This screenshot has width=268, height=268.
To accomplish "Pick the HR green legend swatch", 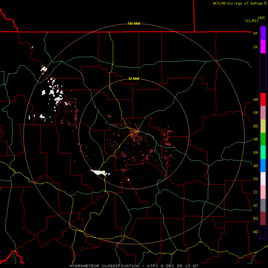I will (263, 139).
